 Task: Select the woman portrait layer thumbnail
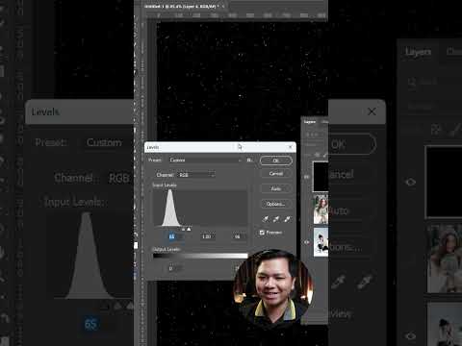pyautogui.click(x=321, y=210)
